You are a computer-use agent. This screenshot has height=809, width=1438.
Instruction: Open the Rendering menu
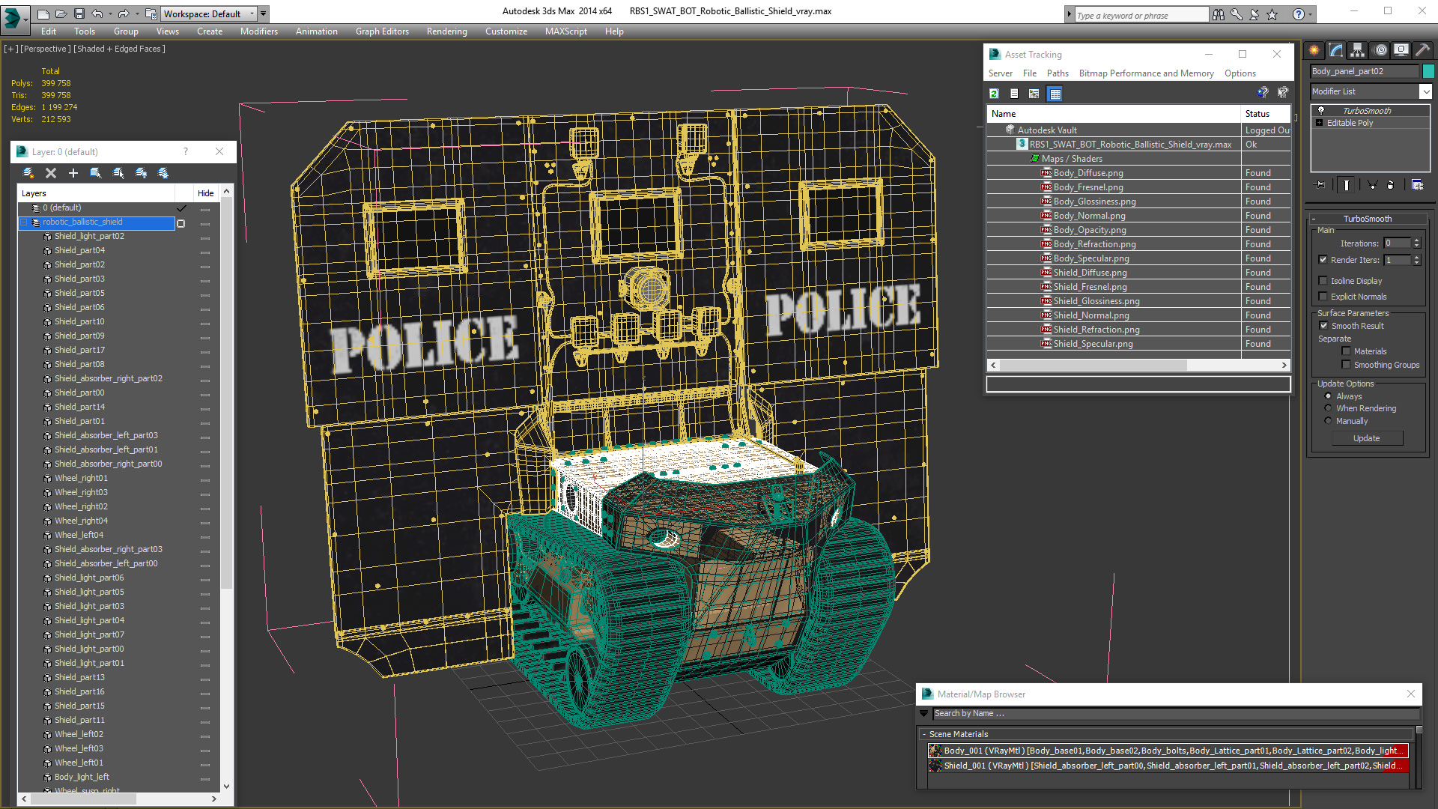446,31
